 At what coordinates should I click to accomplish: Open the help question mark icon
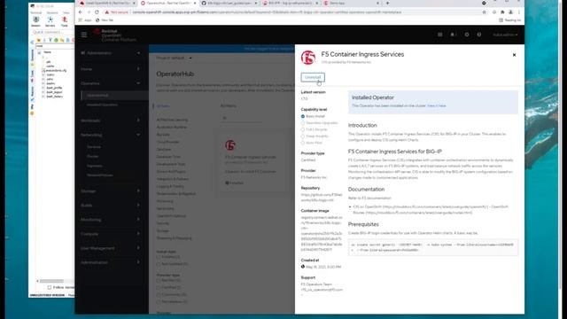click(x=478, y=35)
